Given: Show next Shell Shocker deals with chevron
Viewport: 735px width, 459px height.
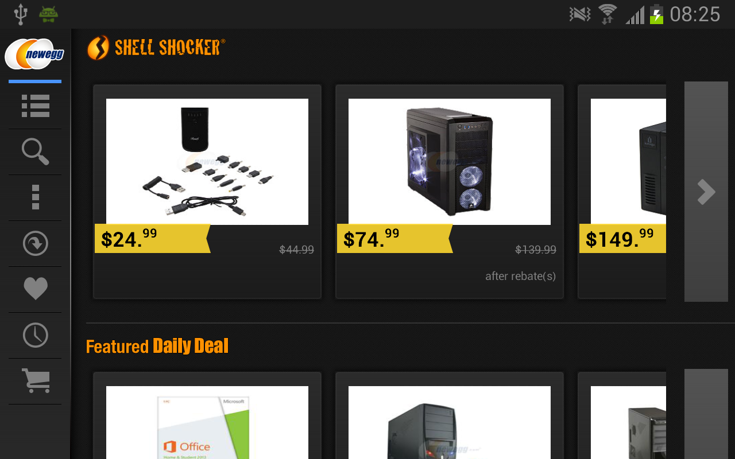Looking at the screenshot, I should point(706,192).
